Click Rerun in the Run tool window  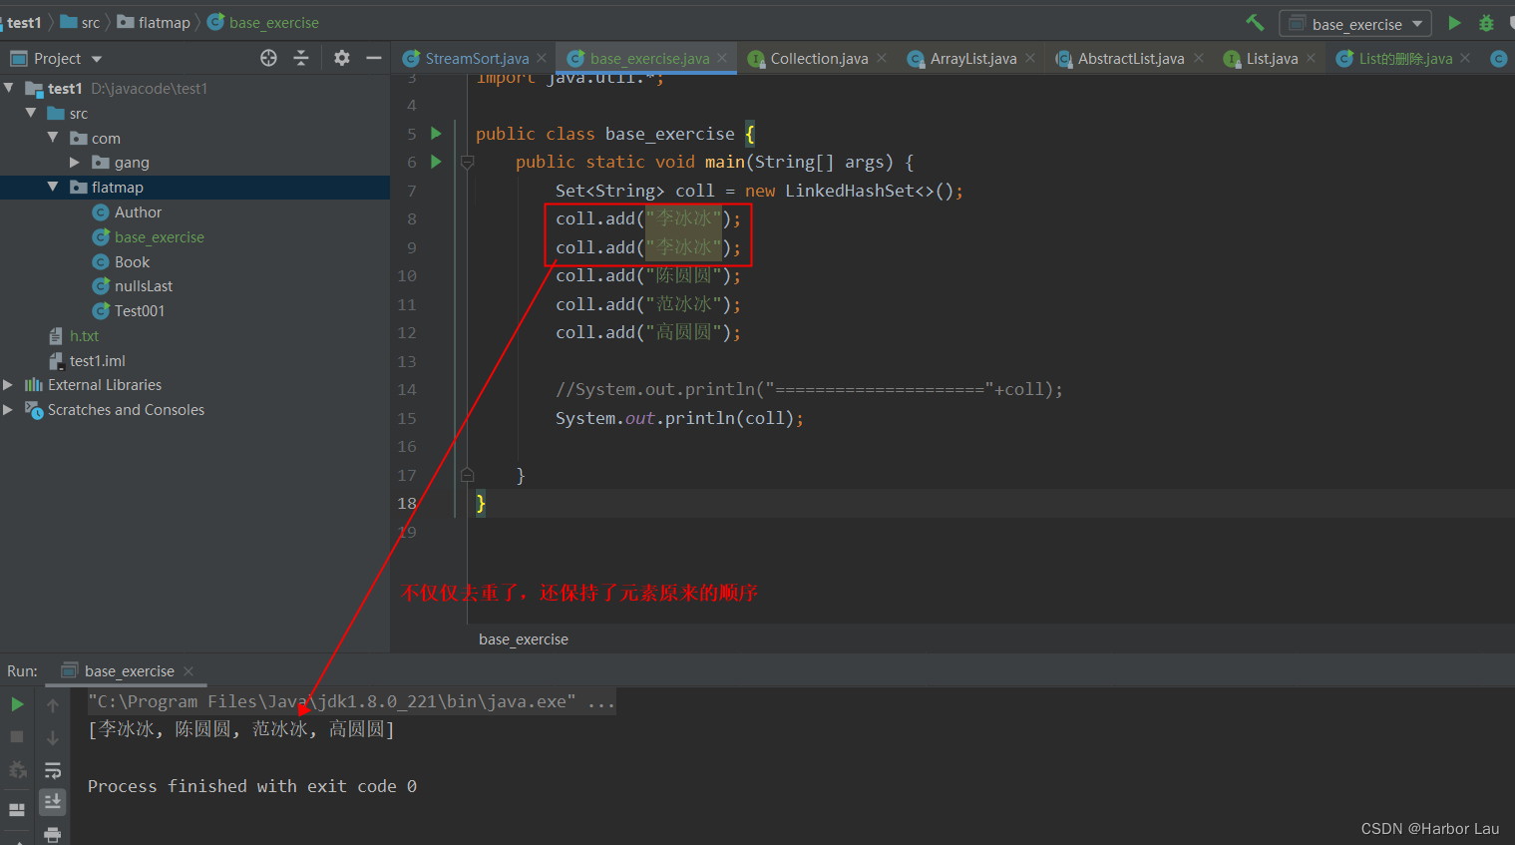click(16, 703)
